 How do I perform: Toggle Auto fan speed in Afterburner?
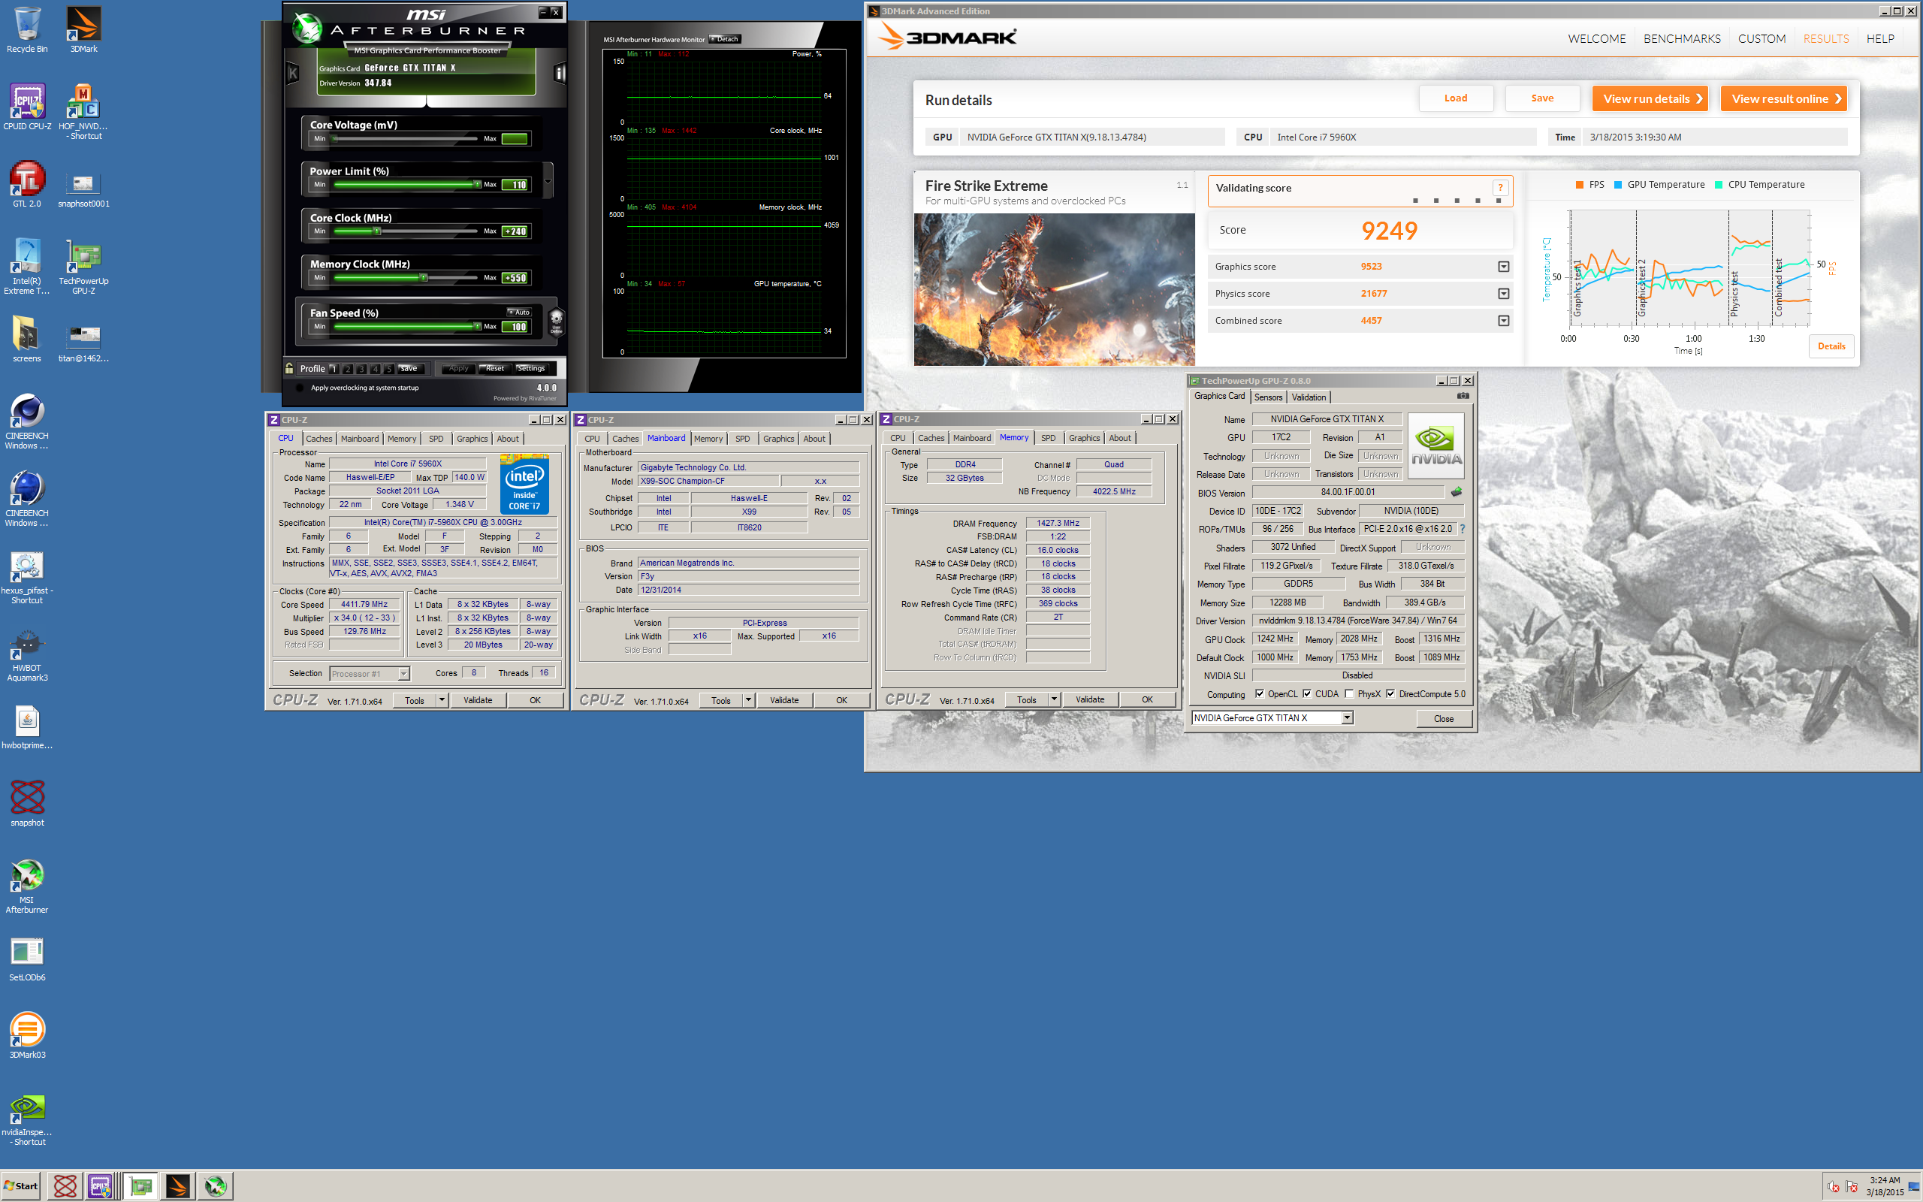(519, 313)
